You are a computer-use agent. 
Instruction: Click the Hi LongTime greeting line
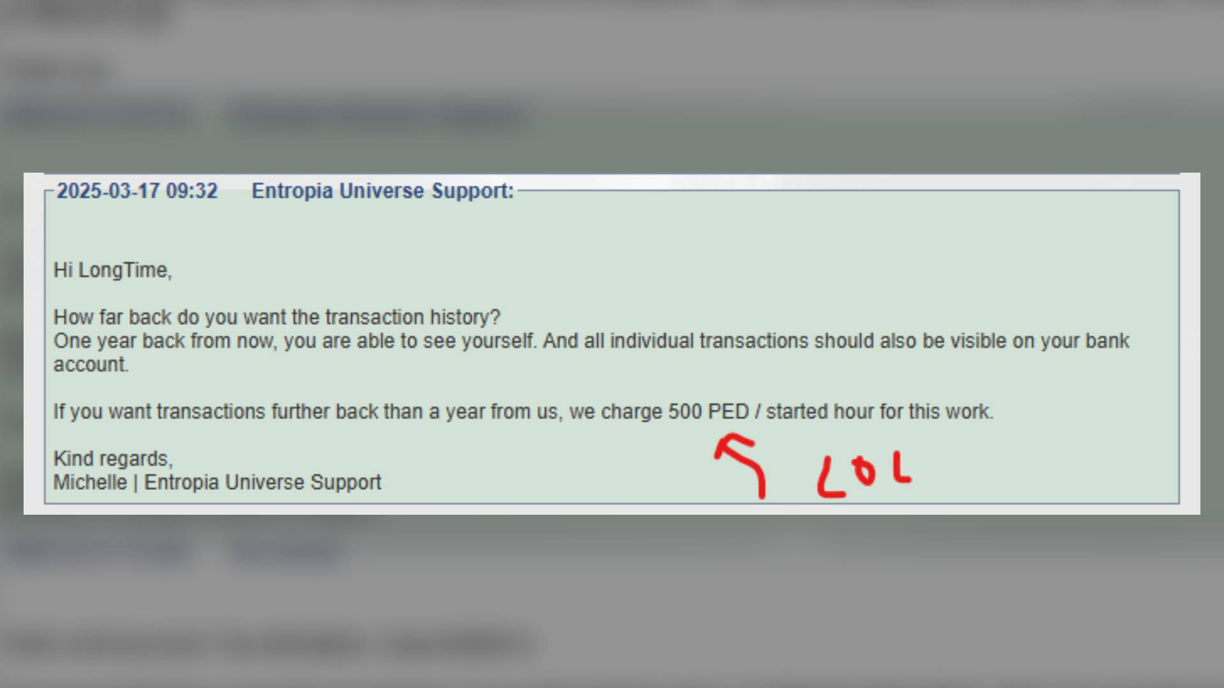point(113,270)
